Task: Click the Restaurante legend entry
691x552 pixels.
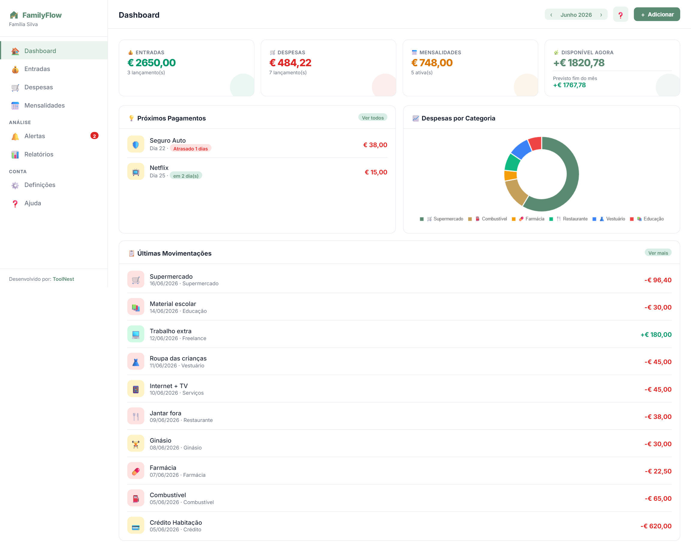Action: click(568, 219)
